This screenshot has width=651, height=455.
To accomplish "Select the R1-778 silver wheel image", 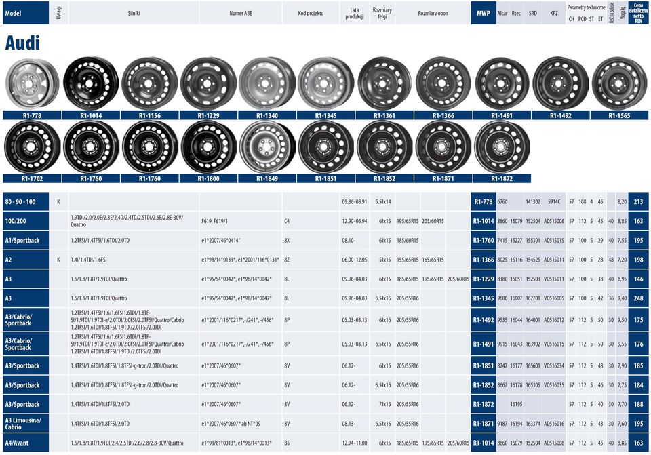I will point(32,83).
